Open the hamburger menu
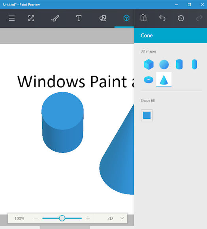 click(x=11, y=18)
